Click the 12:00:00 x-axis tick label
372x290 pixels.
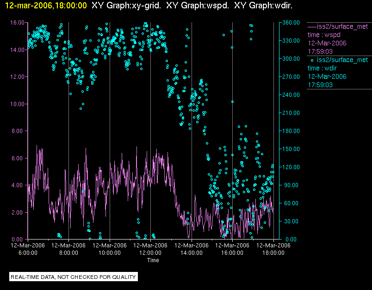tap(150, 253)
